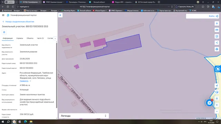Click the blue side tab widget on the map edge

tap(218, 69)
